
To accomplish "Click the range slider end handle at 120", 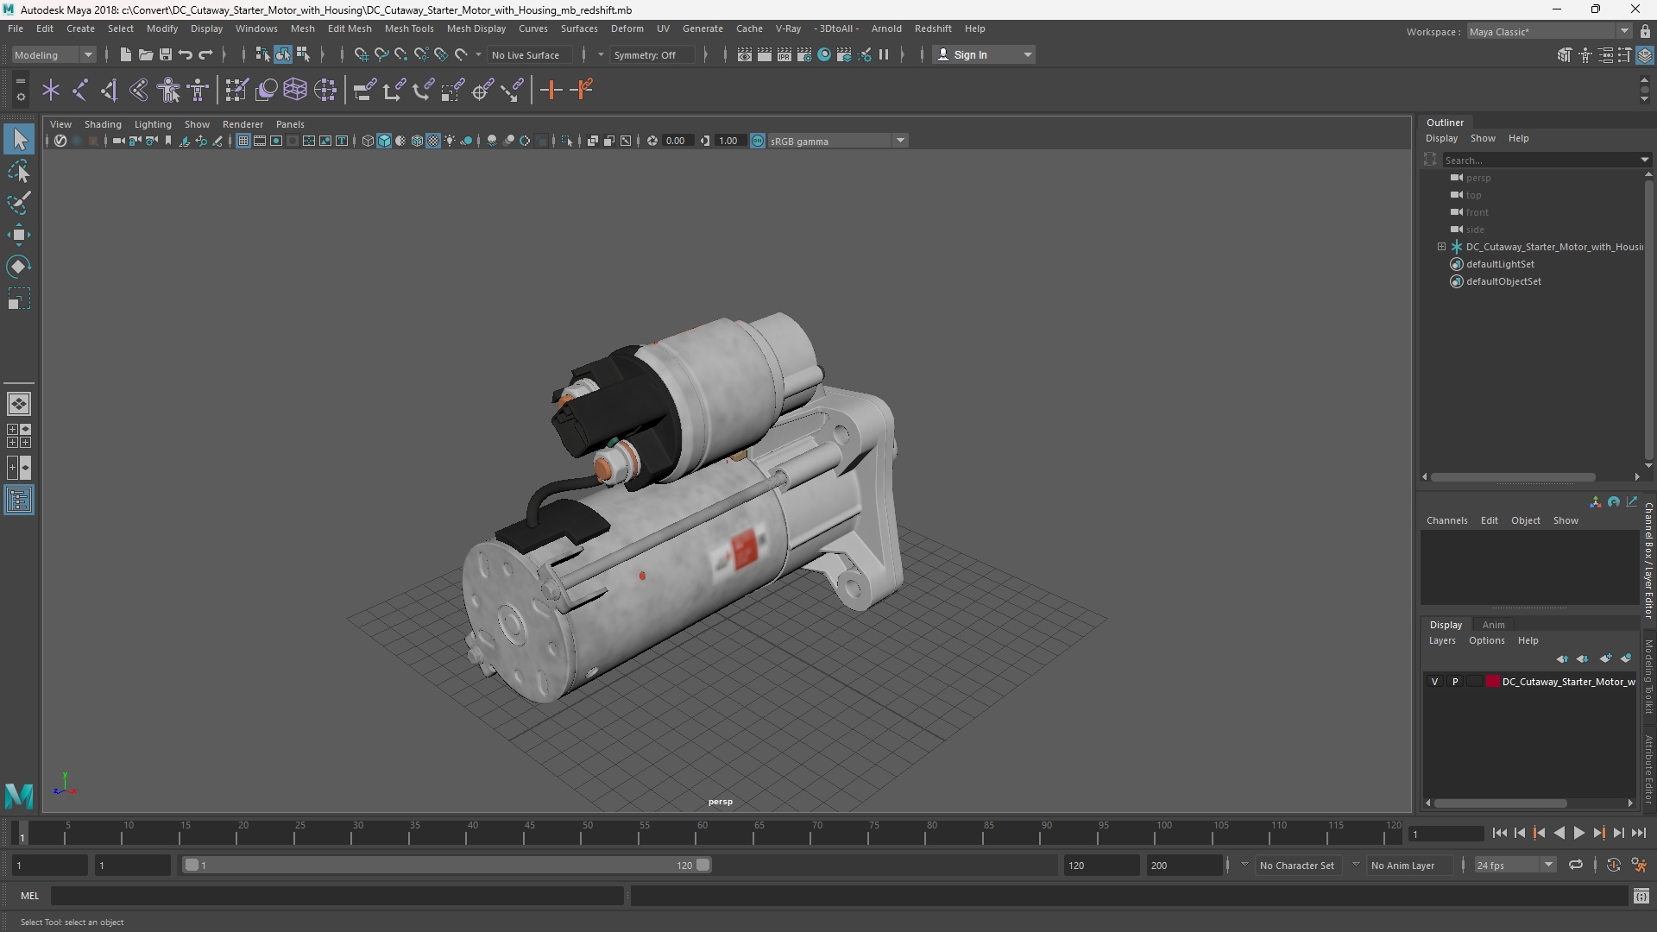I will [x=703, y=865].
